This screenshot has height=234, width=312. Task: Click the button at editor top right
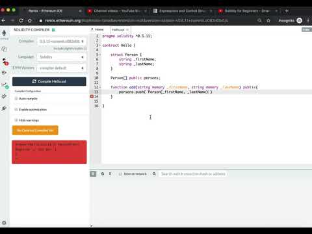(x=306, y=29)
